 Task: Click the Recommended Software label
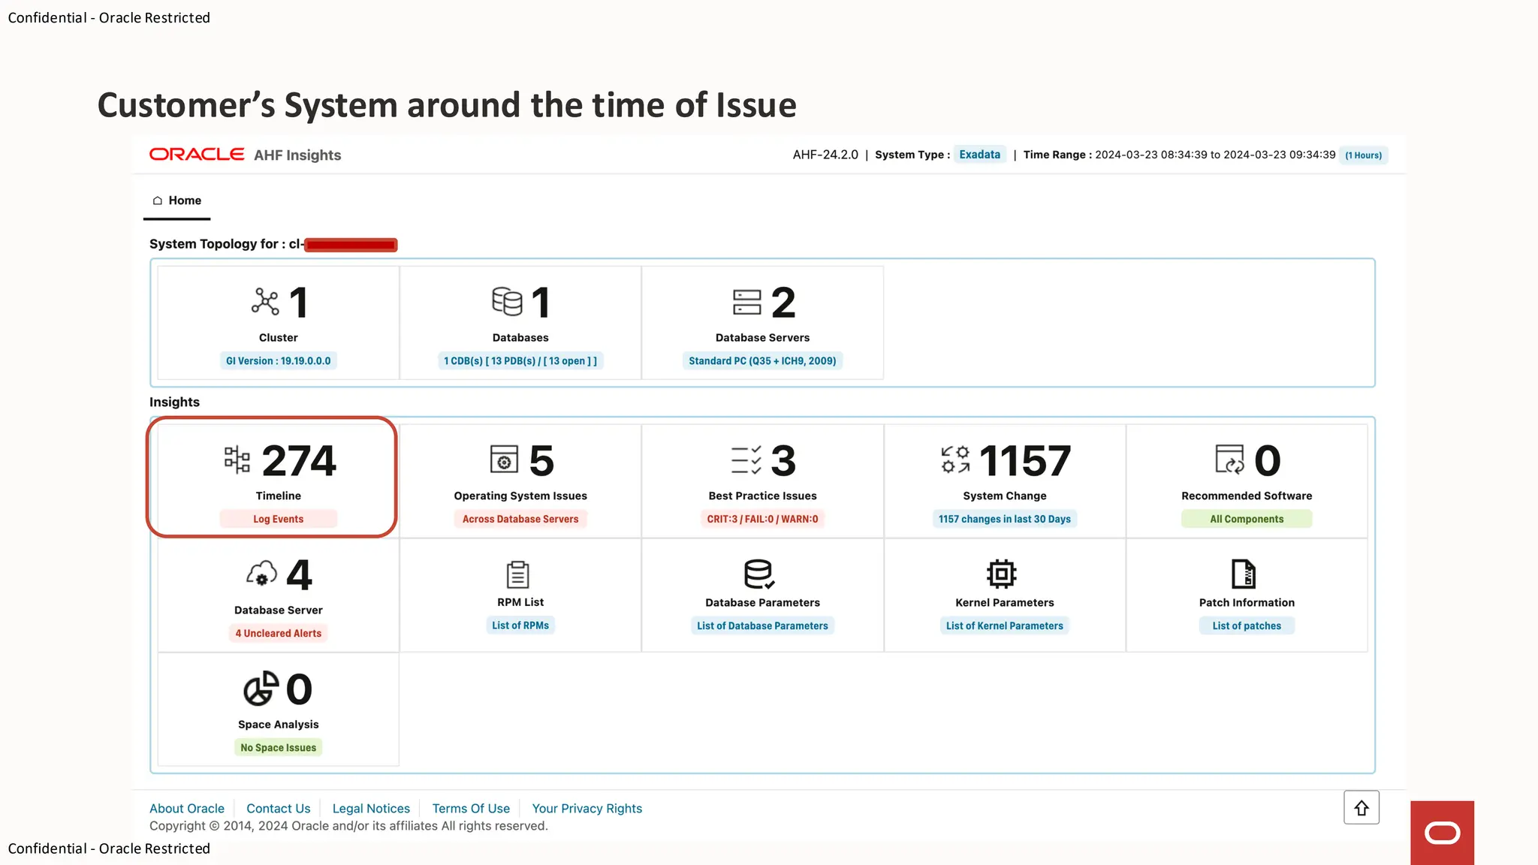coord(1247,496)
